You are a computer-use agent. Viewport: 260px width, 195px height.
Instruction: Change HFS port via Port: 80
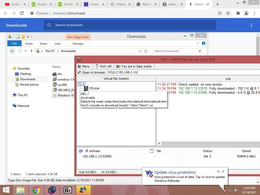point(104,66)
